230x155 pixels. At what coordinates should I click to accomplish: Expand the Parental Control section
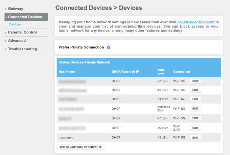(22, 32)
